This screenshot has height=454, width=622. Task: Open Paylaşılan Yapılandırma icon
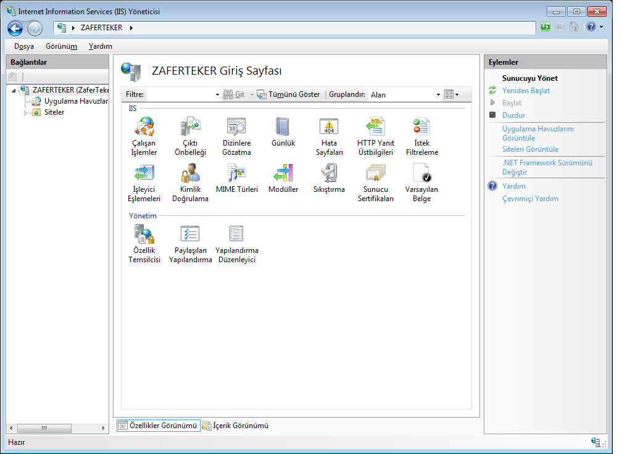pos(191,244)
